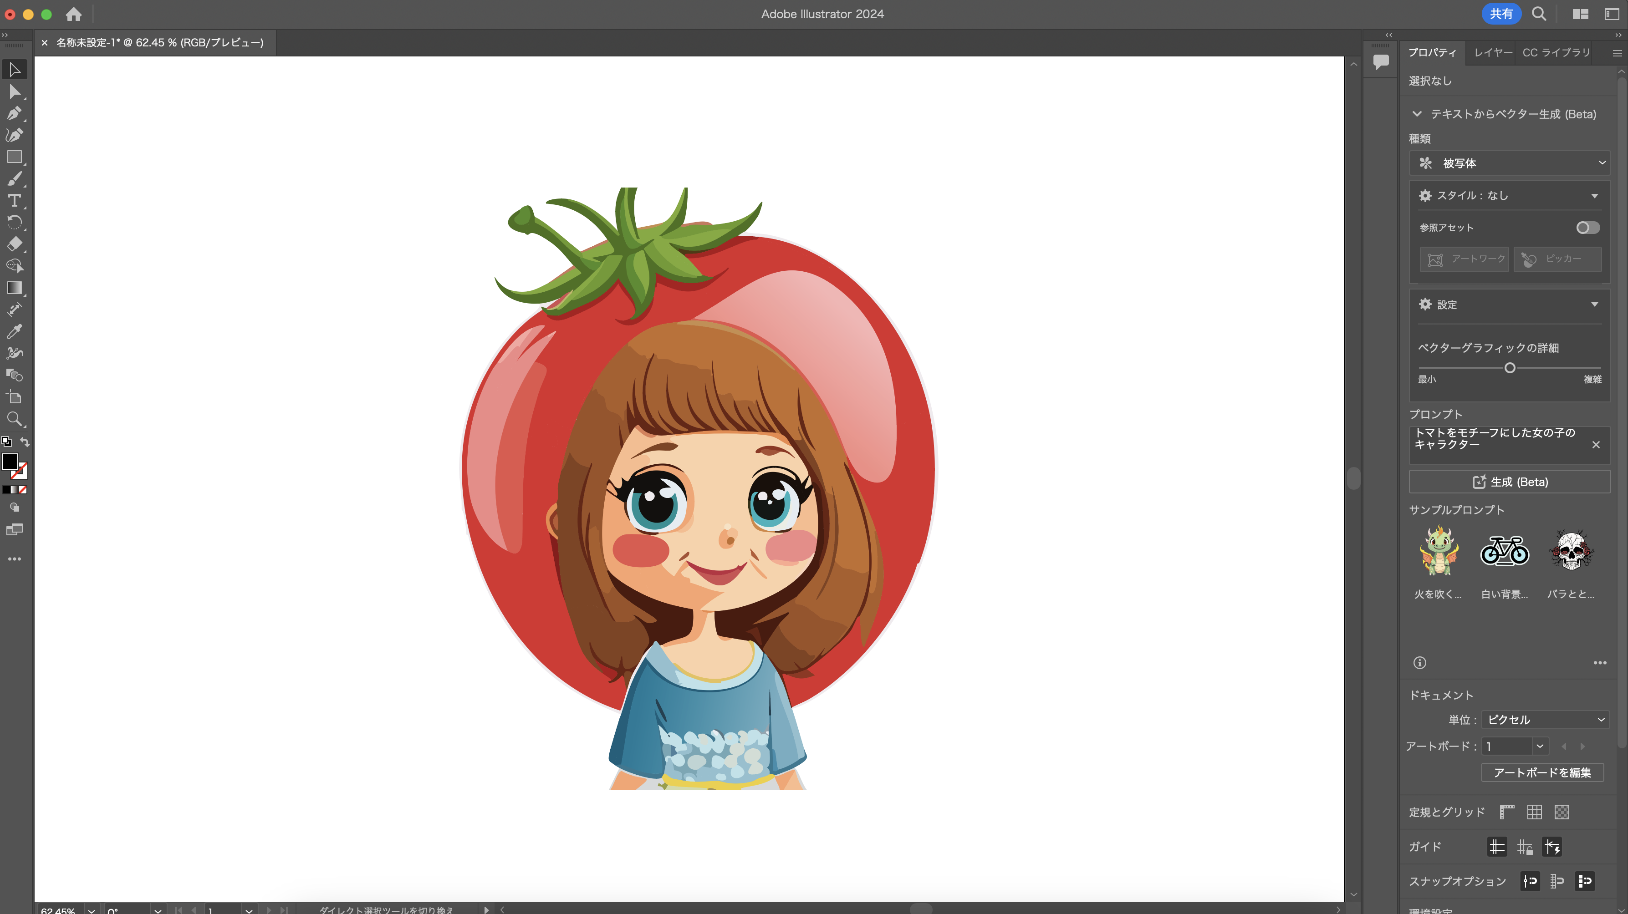Open the properties panel hamburger menu
Screen dimensions: 1628x914
[x=1617, y=53]
